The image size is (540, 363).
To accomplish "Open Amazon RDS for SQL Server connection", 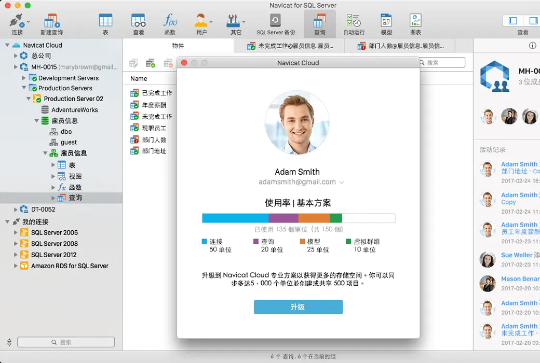I will tap(64, 266).
